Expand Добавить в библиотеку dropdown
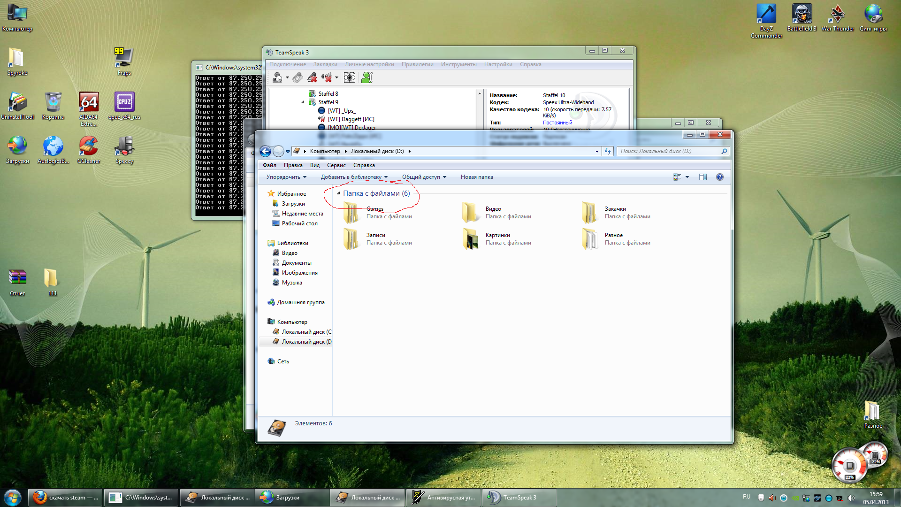Viewport: 901px width, 507px height. tap(354, 177)
